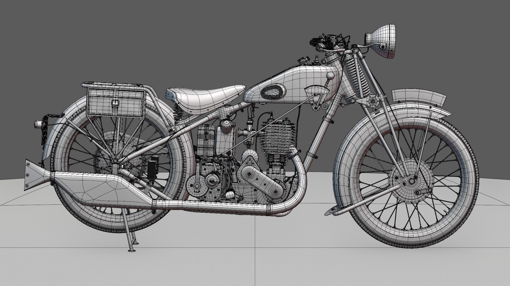Click the oval tank badge emblem

coord(274,92)
